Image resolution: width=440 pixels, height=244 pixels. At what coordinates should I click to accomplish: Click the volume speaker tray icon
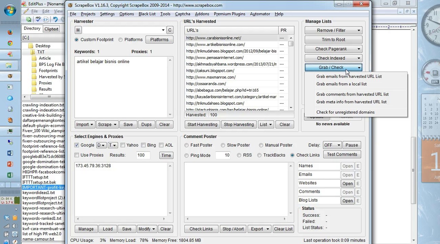(15, 226)
